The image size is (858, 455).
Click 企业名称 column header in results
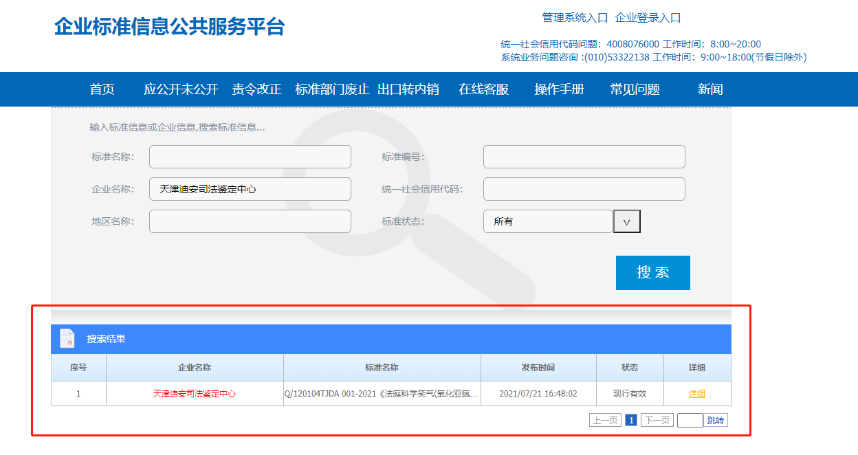(195, 368)
